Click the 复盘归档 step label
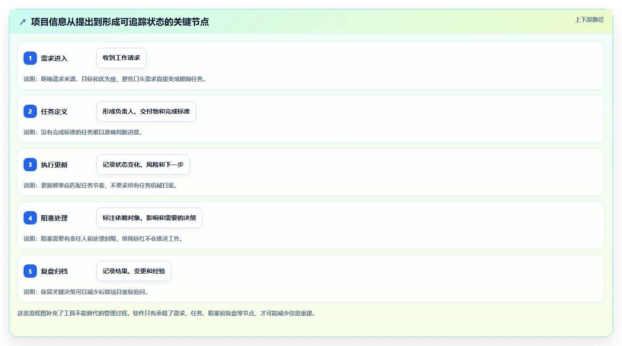Screen dimensions: 622x346 [x=54, y=271]
